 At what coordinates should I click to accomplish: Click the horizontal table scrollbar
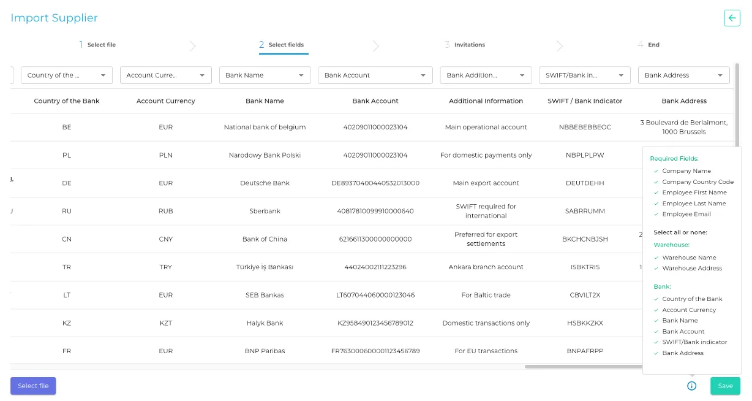tap(582, 367)
